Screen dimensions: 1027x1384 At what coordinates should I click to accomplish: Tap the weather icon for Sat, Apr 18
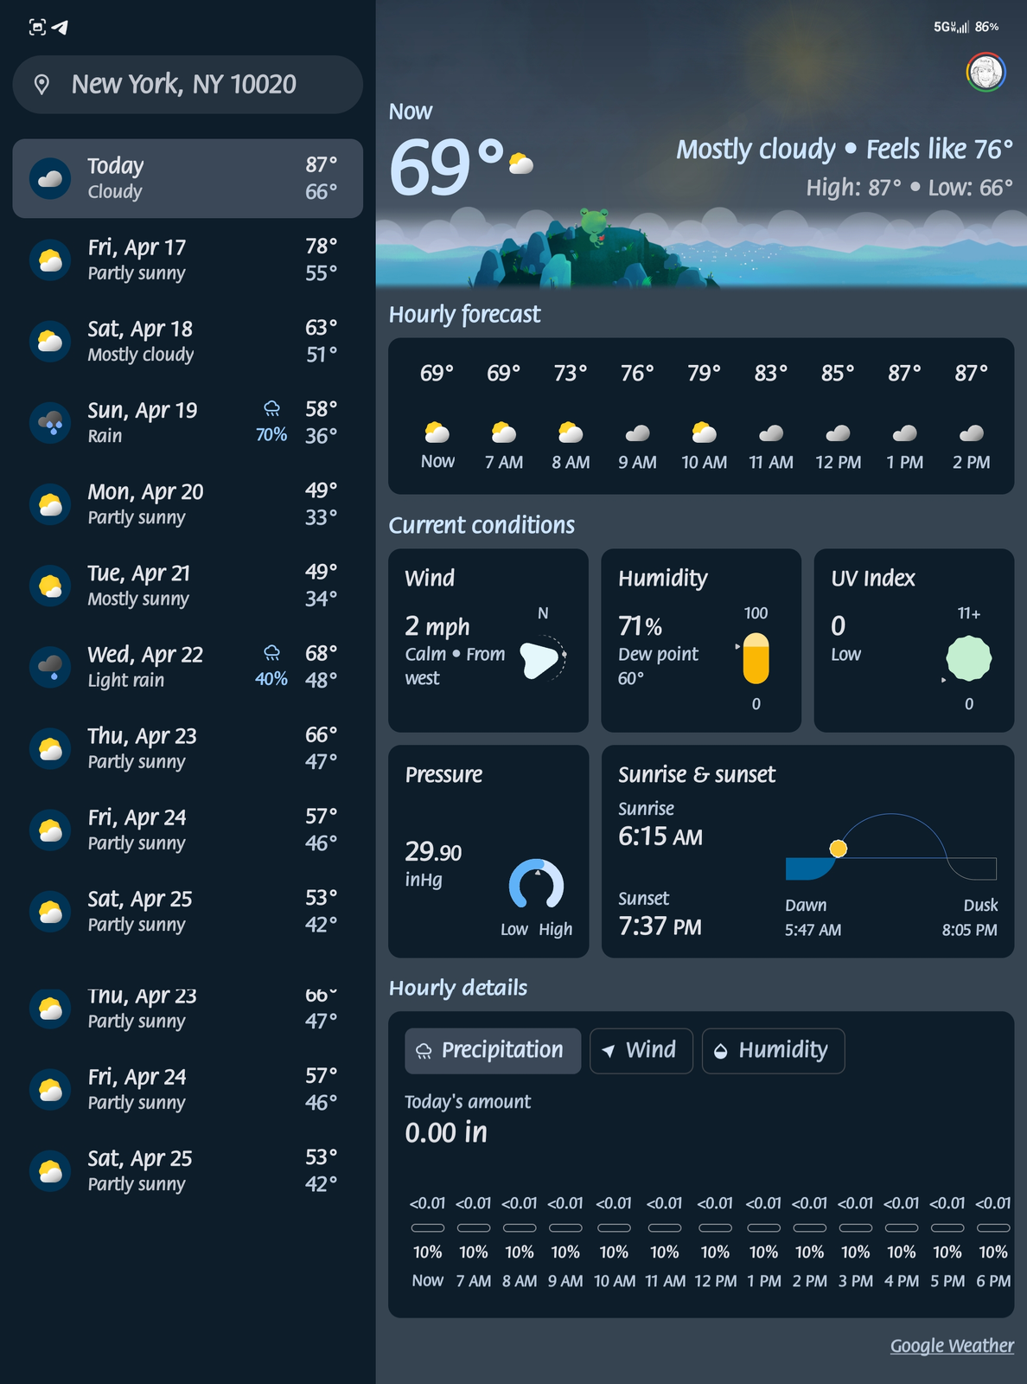point(50,341)
